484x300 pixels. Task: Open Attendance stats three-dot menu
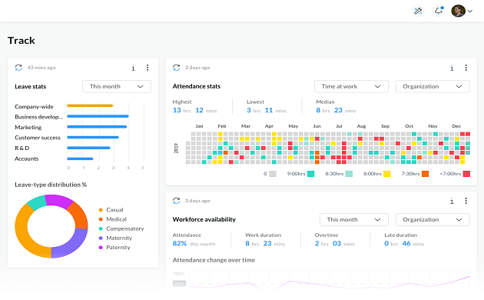pos(466,68)
